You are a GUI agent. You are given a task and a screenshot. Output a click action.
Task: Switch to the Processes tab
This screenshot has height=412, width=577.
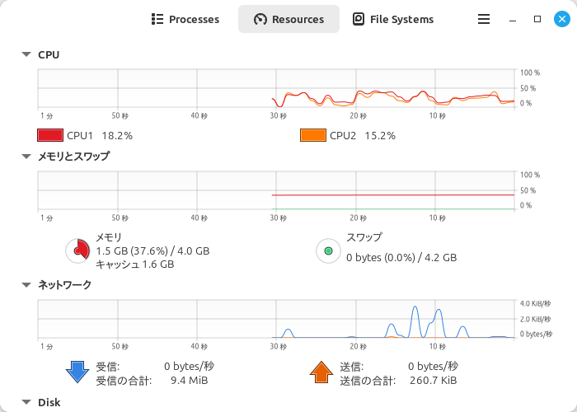pos(185,19)
